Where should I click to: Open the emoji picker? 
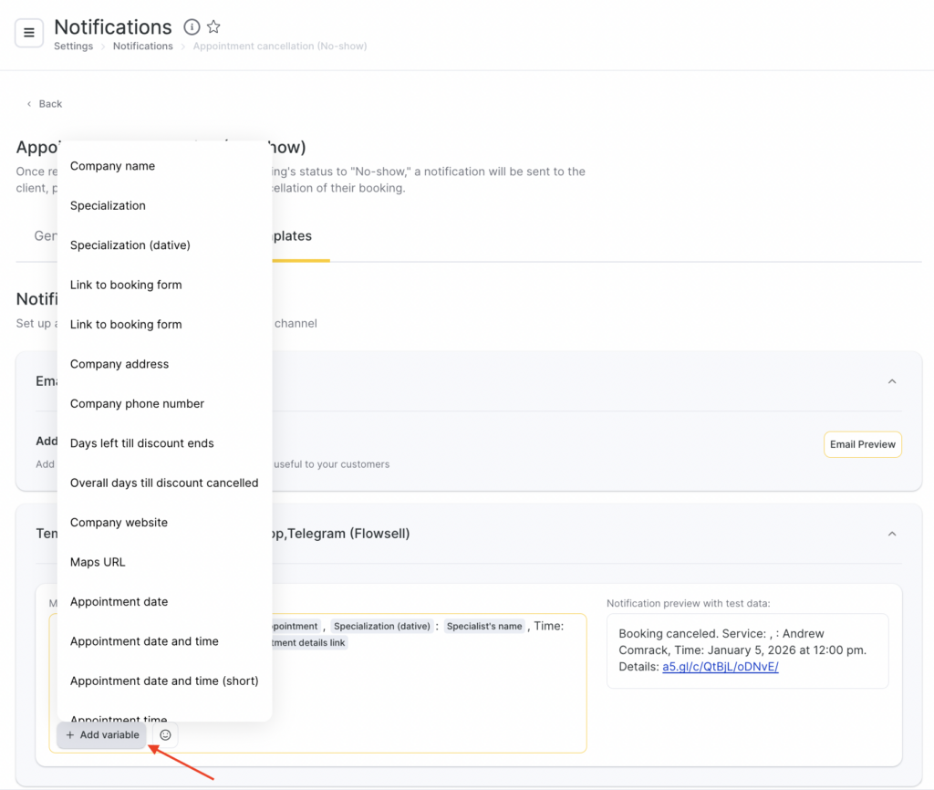165,735
